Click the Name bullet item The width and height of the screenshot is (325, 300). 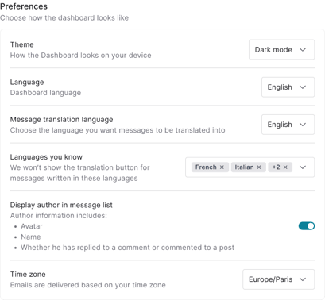click(x=31, y=237)
